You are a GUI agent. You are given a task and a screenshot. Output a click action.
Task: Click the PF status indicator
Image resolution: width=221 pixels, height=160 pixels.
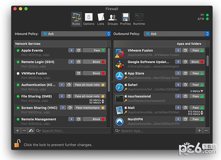click(x=207, y=15)
